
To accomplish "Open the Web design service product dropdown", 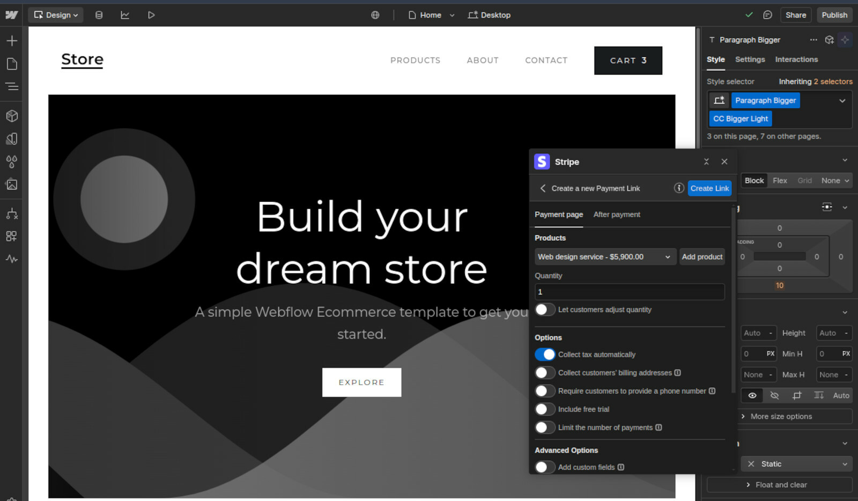I will [604, 257].
